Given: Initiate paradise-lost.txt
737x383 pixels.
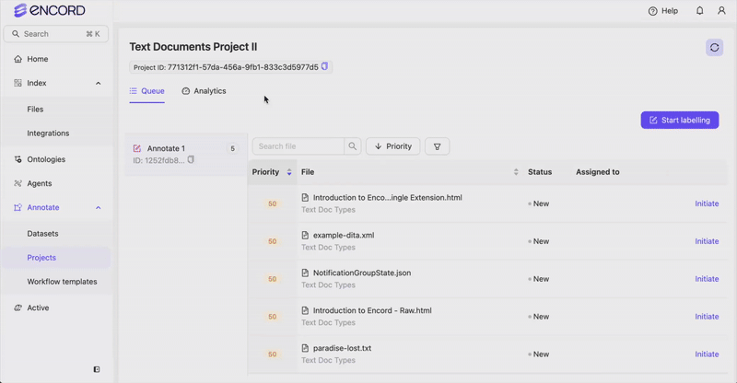Looking at the screenshot, I should [707, 354].
